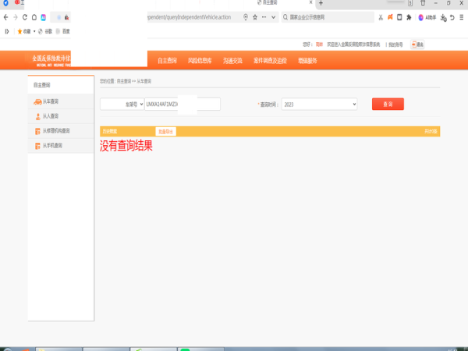Click the download icon in browser toolbar
Screen dimensions: 468x351
[x=444, y=18]
